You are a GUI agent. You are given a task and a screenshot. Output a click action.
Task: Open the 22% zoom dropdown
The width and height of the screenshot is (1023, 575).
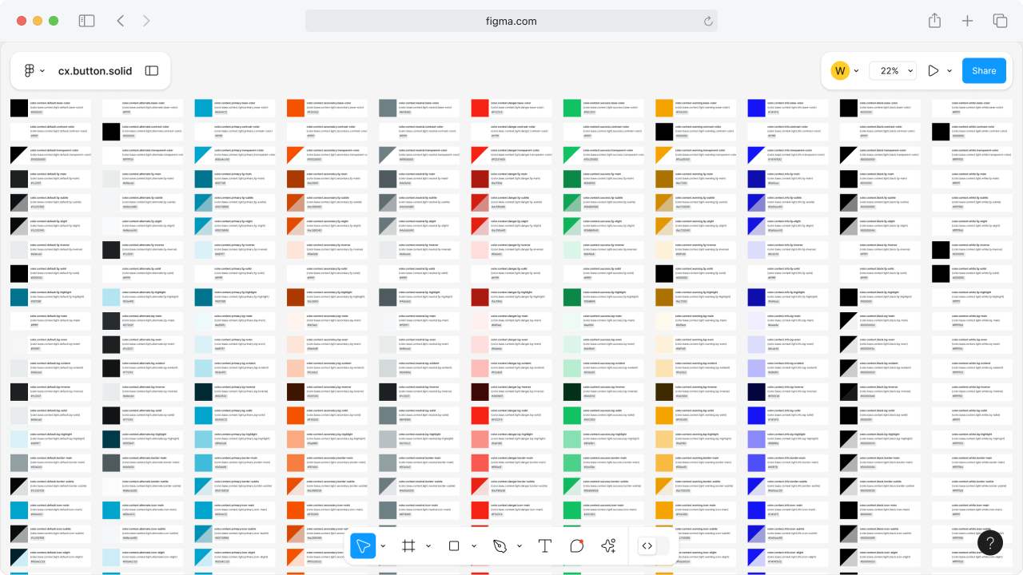coord(893,71)
